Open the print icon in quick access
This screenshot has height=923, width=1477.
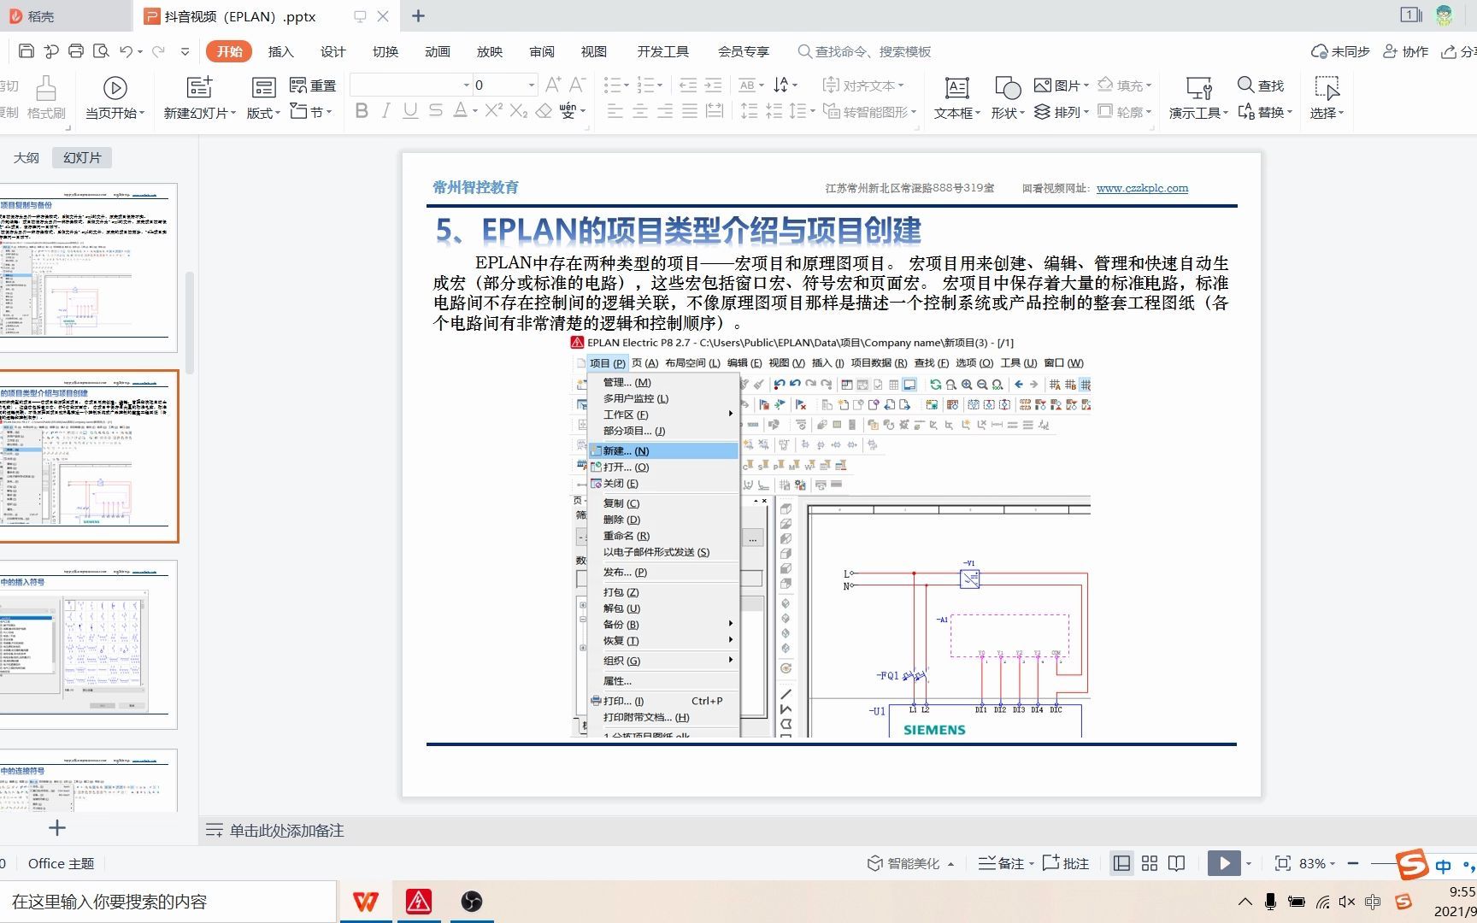click(76, 51)
